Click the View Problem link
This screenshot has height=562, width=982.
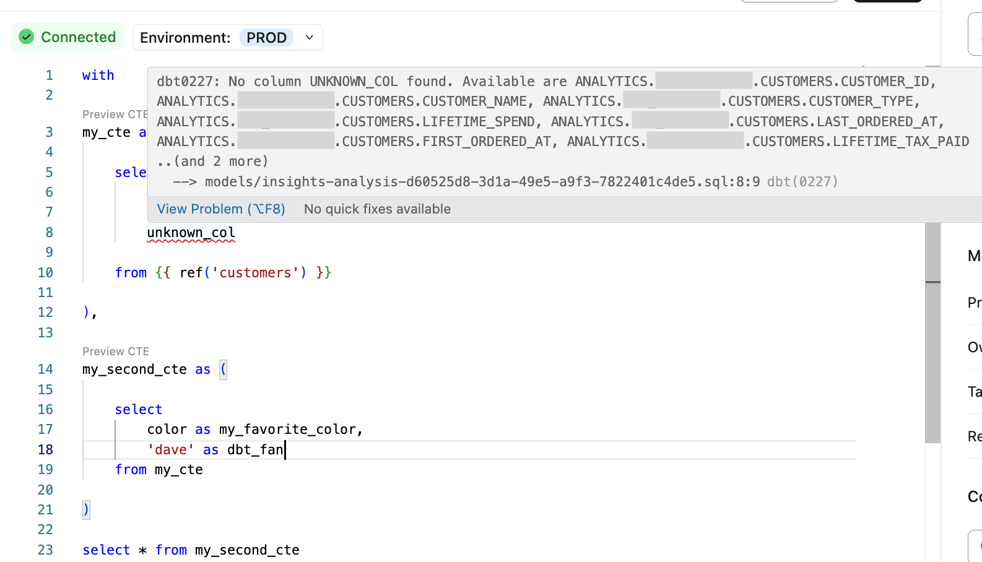(221, 209)
